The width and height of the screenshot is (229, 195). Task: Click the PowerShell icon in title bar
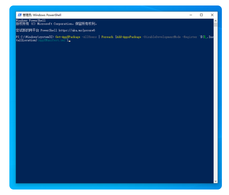19,15
